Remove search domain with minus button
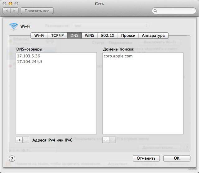This screenshot has width=199, height=173. click(113, 140)
